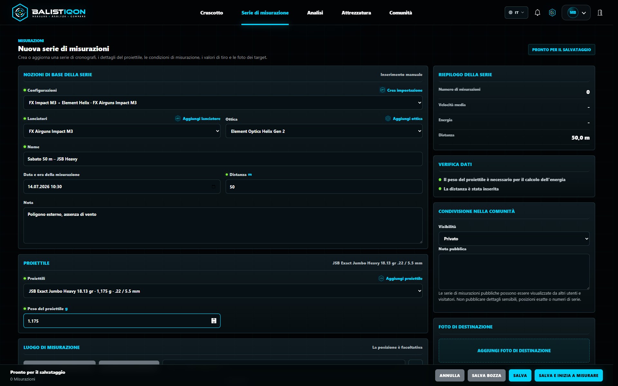618x386 pixels.
Task: Switch to the Analisi tab
Action: point(315,13)
